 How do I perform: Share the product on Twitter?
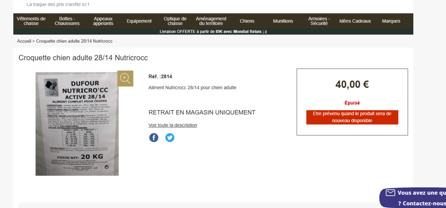coord(170,138)
